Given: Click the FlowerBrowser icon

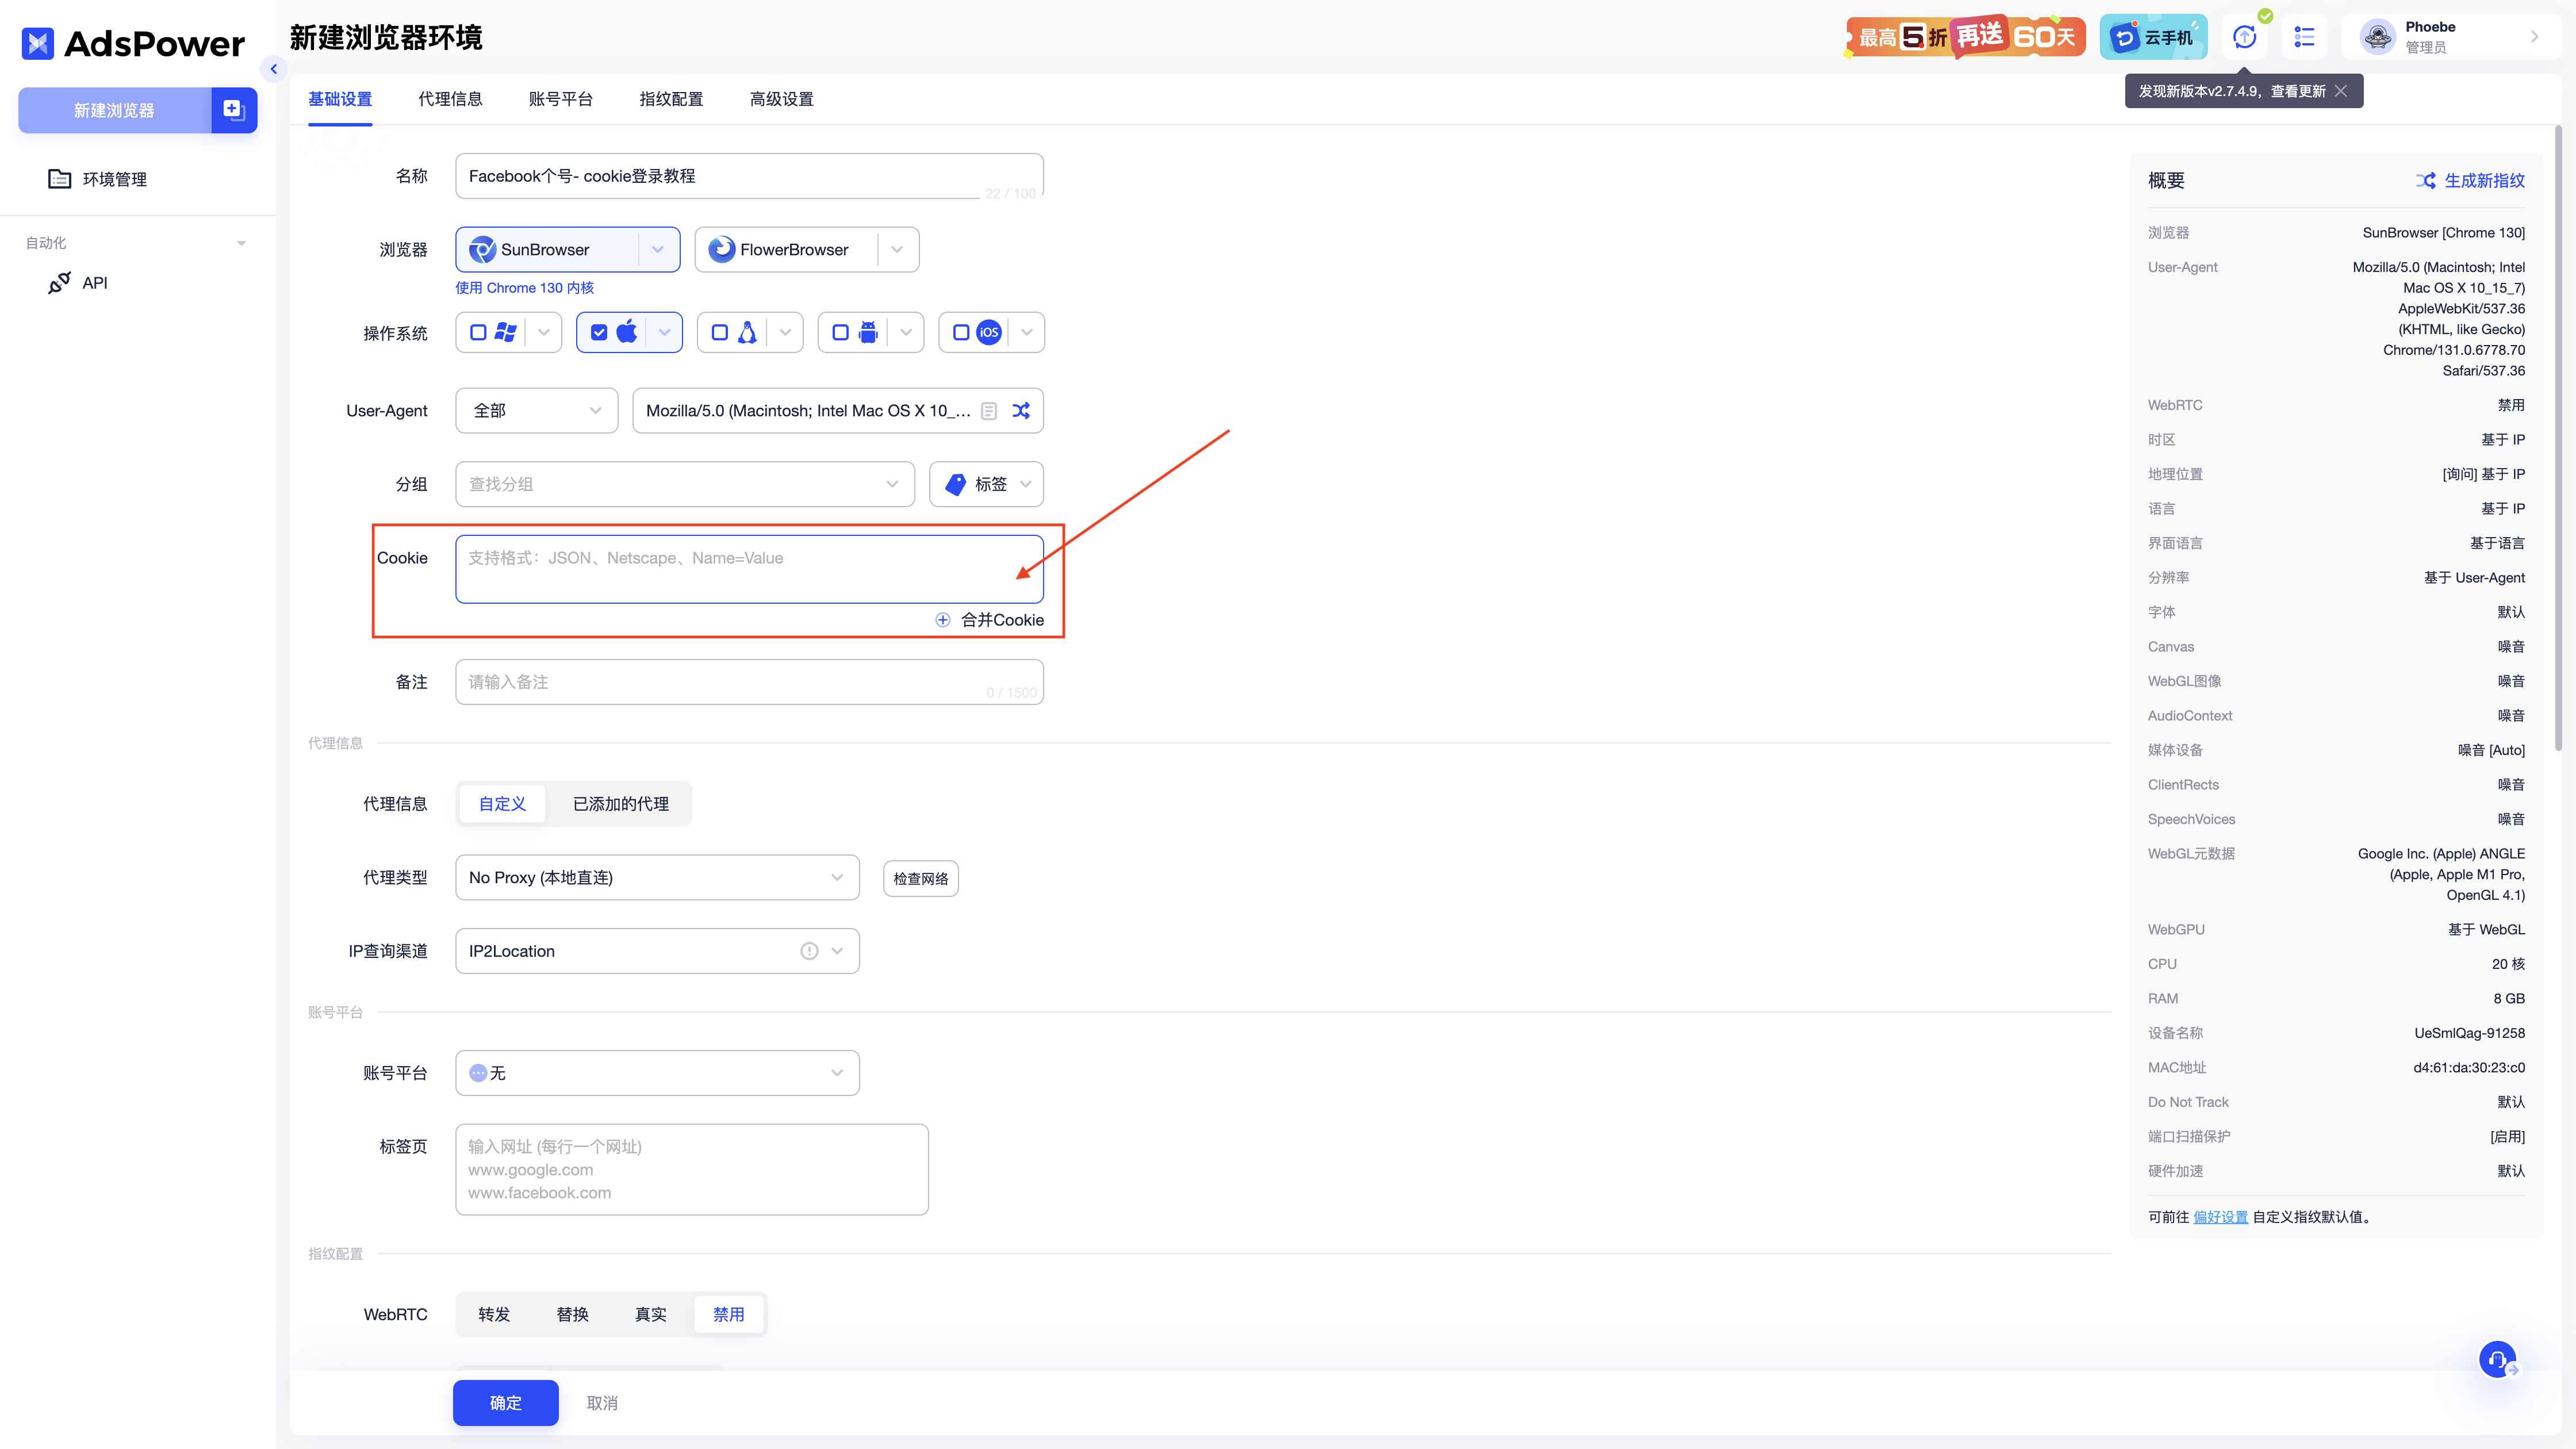Looking at the screenshot, I should click(x=721, y=250).
